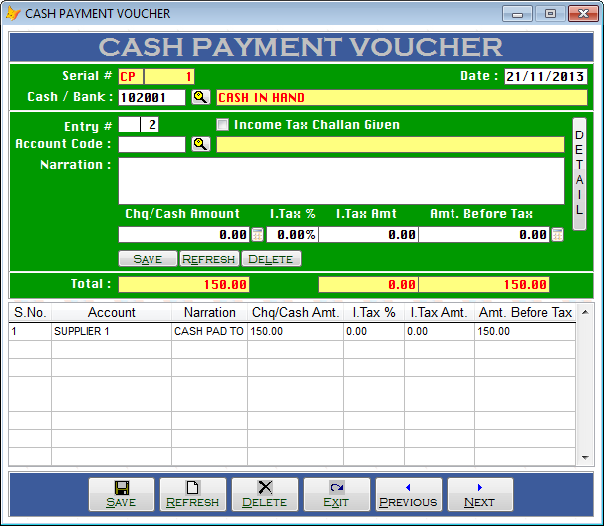Click the Chq/Cash Amount input field

point(183,234)
